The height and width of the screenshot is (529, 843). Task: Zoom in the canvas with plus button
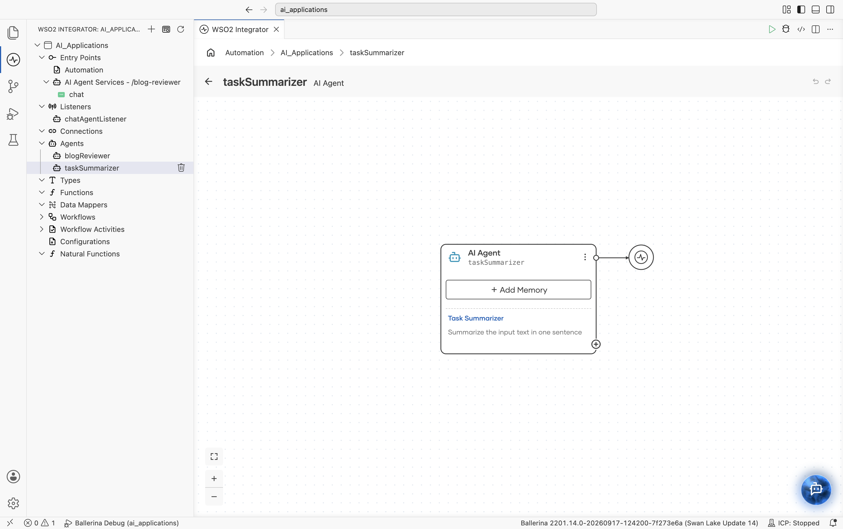(x=214, y=478)
